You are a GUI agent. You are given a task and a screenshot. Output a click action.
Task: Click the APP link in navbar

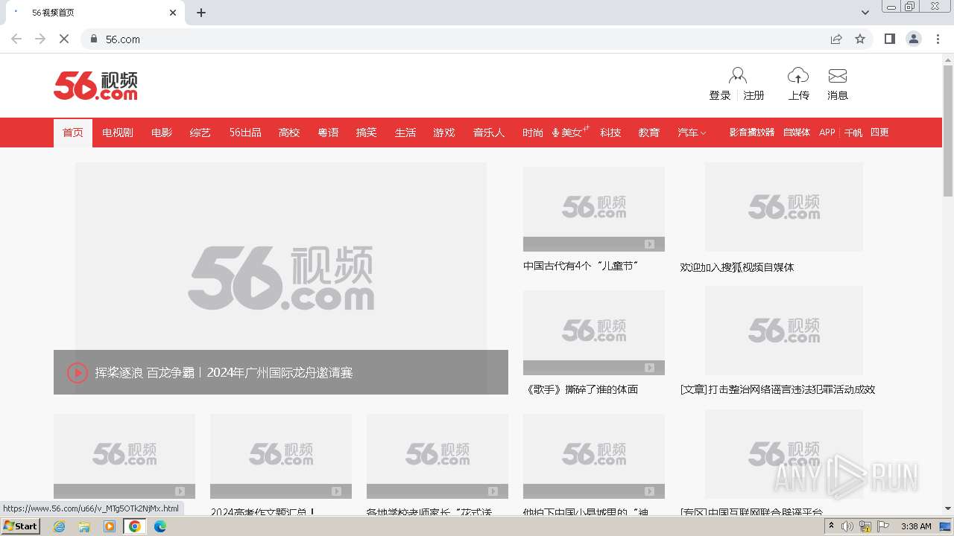(827, 133)
